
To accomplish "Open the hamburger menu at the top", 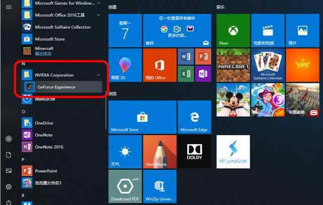I will pos(9,7).
